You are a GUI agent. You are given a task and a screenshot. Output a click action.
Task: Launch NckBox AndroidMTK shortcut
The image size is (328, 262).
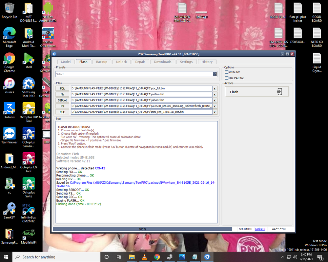[x=48, y=12]
